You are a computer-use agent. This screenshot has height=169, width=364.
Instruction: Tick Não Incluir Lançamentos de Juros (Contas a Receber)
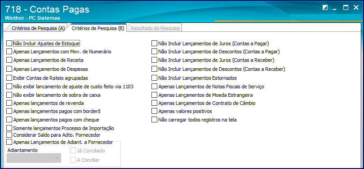click(x=154, y=60)
